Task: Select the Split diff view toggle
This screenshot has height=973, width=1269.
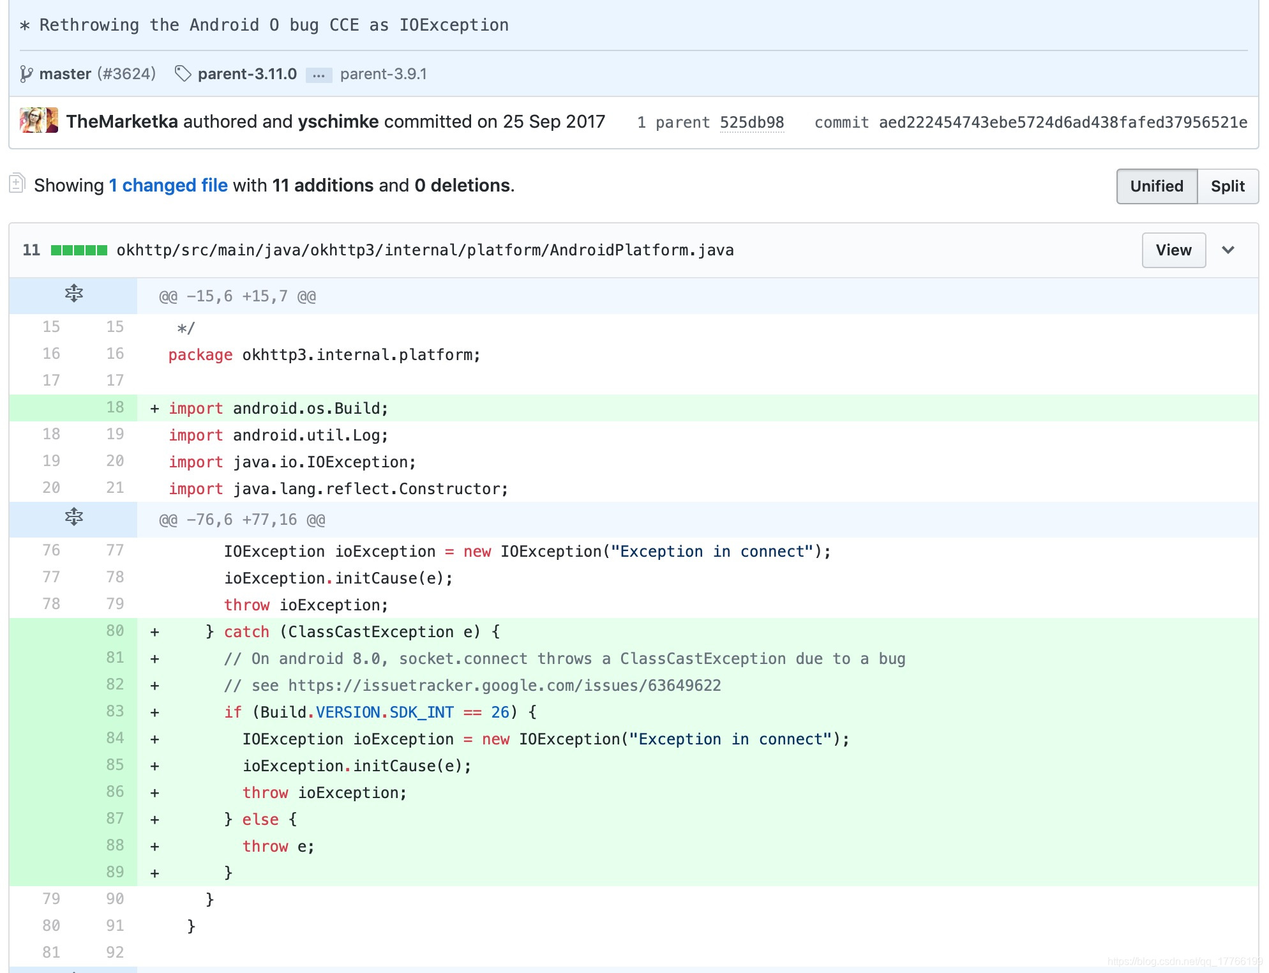Action: (1226, 186)
